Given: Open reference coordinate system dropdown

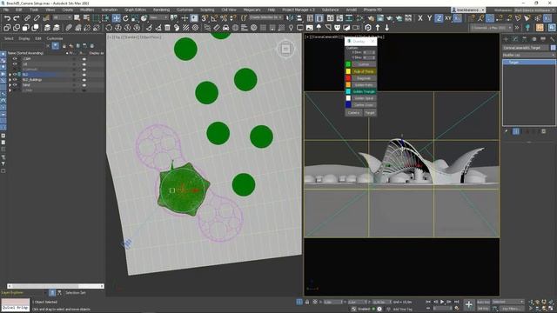Looking at the screenshot, I should tap(158, 17).
